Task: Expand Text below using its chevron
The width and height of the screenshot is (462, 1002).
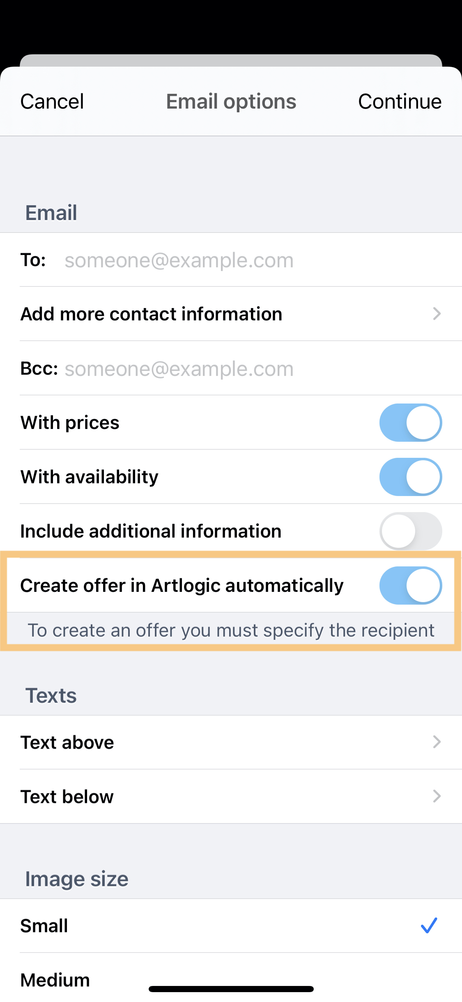Action: click(437, 796)
